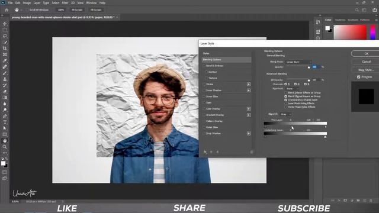Select the Frame tool
The image size is (379, 213).
5,54
